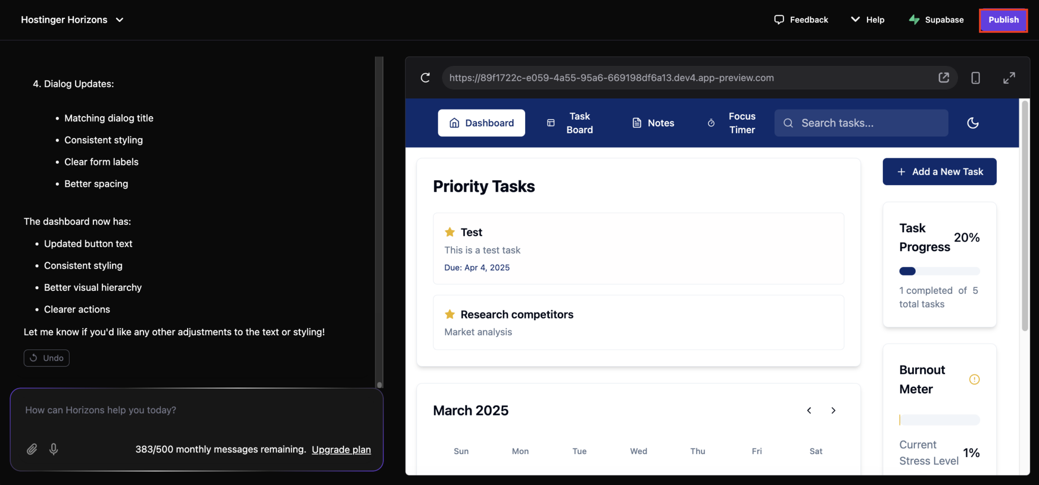Star the Research competitors task
Screen dimensions: 1039x485
click(449, 314)
